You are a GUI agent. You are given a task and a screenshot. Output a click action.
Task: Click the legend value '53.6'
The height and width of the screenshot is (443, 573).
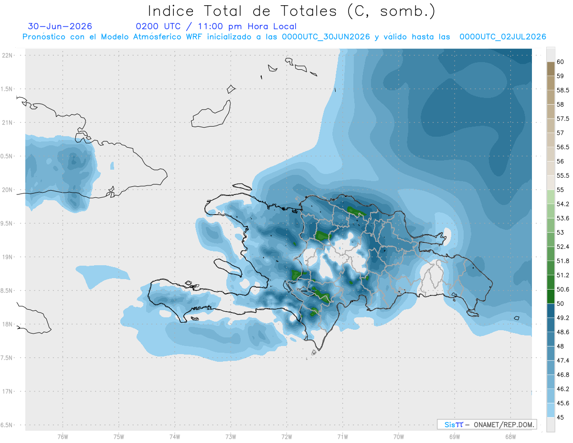coord(563,218)
